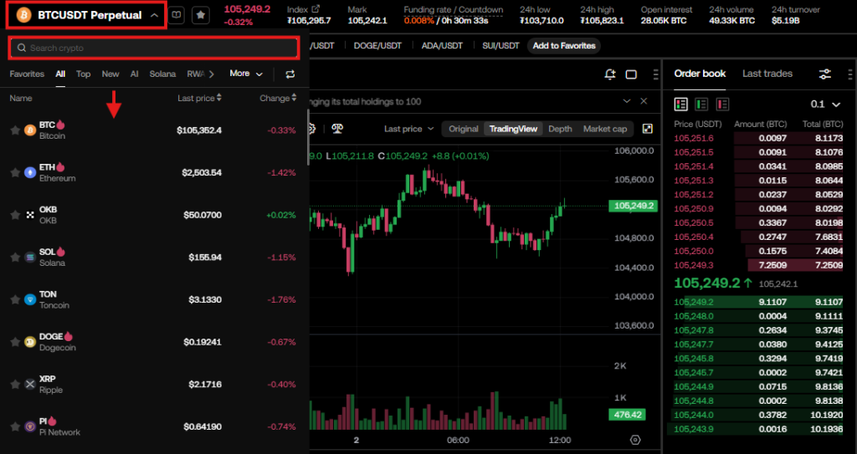Star BTCUSDT Perpetual as a favorite
Screen dimensions: 857x454
(201, 15)
